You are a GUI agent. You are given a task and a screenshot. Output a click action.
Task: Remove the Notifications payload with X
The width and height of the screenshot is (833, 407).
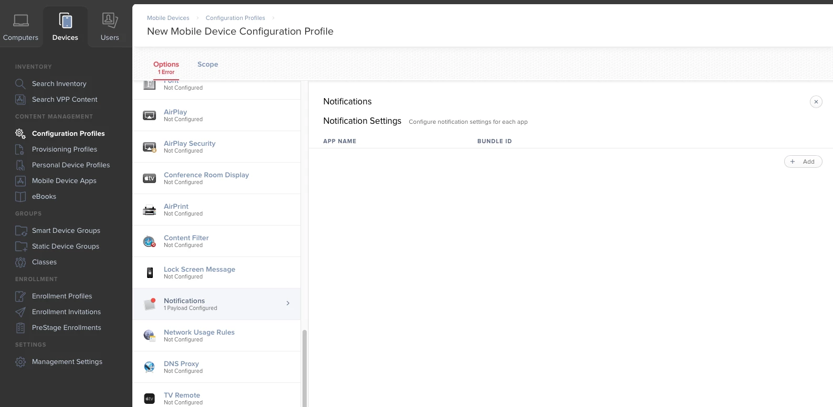tap(816, 102)
